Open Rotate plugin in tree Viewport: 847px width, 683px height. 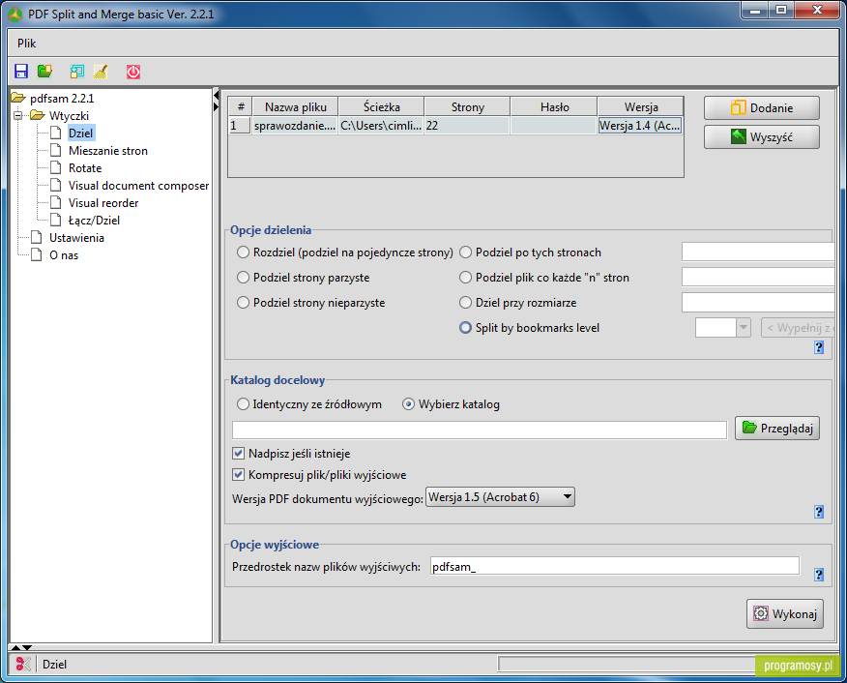85,168
